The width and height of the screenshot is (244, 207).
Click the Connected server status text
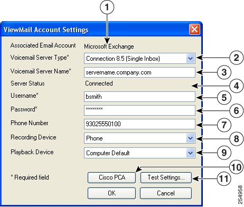[99, 83]
